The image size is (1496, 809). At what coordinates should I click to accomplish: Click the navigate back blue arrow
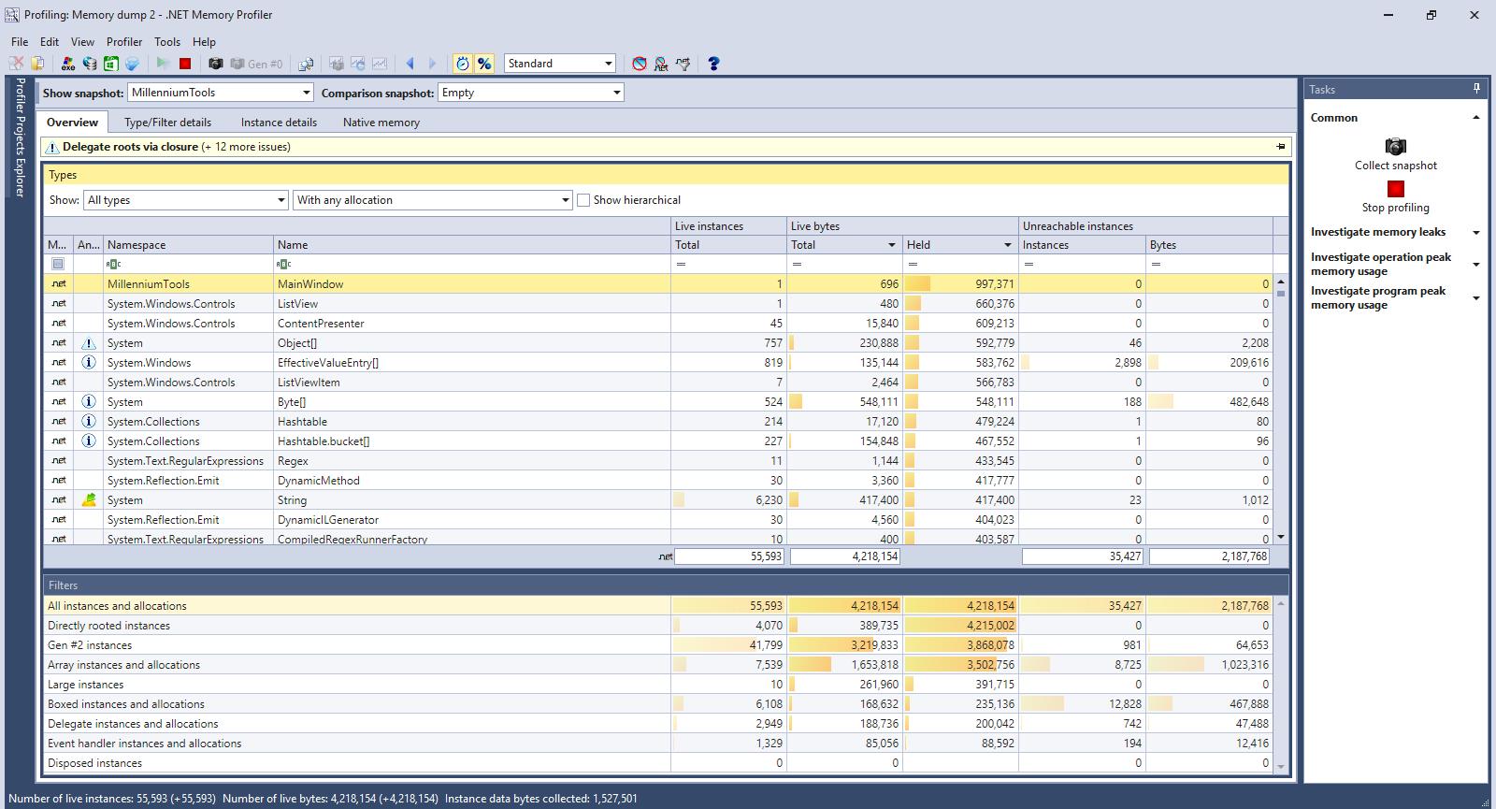[410, 64]
